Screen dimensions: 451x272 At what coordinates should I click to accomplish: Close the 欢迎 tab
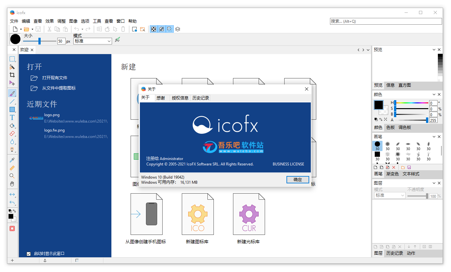tap(32, 50)
